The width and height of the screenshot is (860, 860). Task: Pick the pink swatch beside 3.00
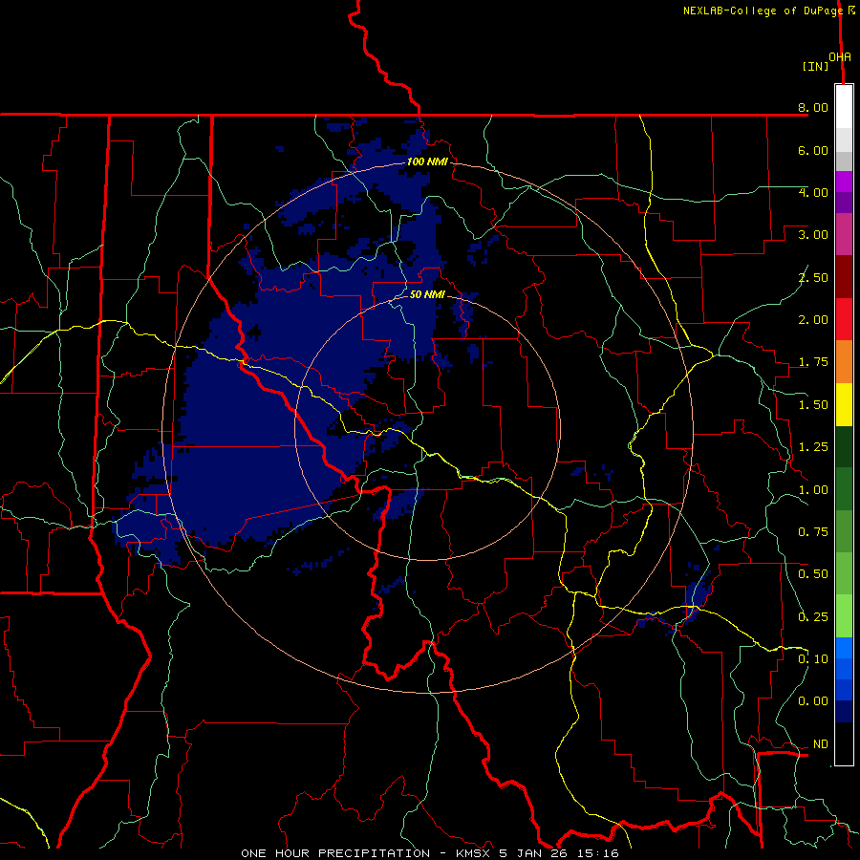[x=844, y=235]
